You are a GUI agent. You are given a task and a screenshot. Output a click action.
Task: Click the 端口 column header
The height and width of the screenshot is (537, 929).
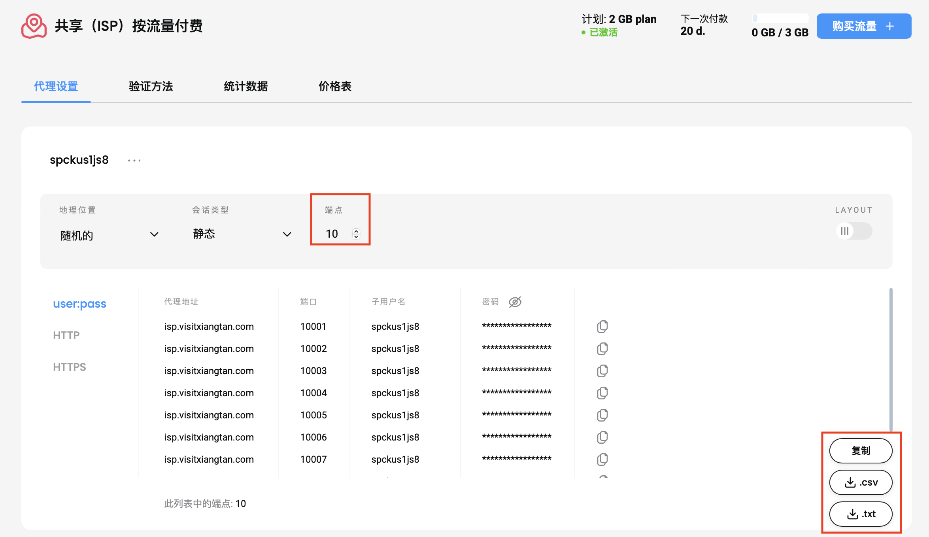(x=308, y=302)
